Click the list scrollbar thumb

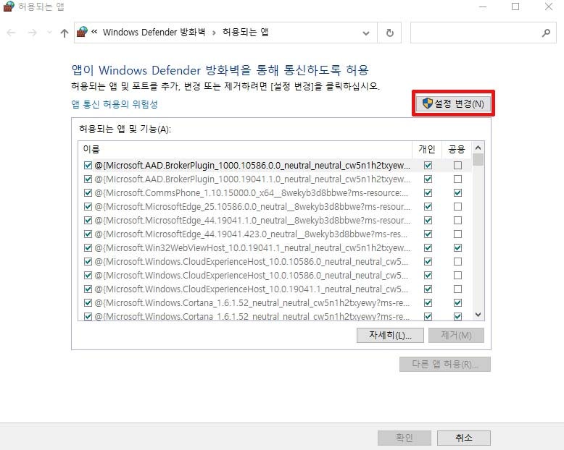[478, 160]
